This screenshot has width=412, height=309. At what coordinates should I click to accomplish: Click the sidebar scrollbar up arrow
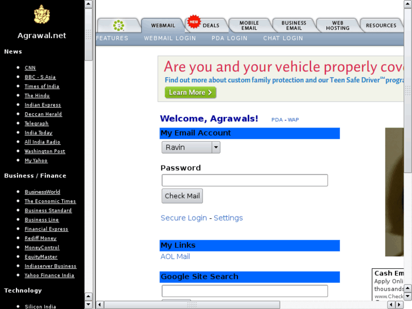pos(88,4)
